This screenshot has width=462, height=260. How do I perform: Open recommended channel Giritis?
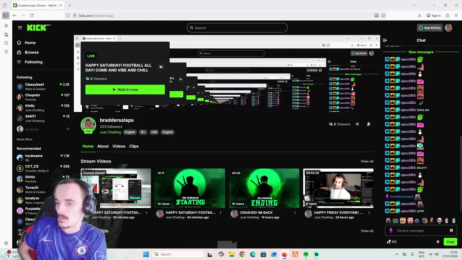pos(43,179)
